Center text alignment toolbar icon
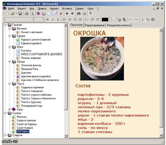The image size is (166, 145). (70, 19)
